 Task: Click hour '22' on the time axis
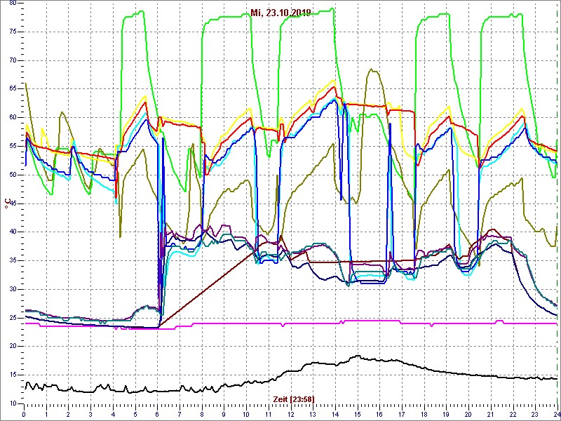coord(513,415)
